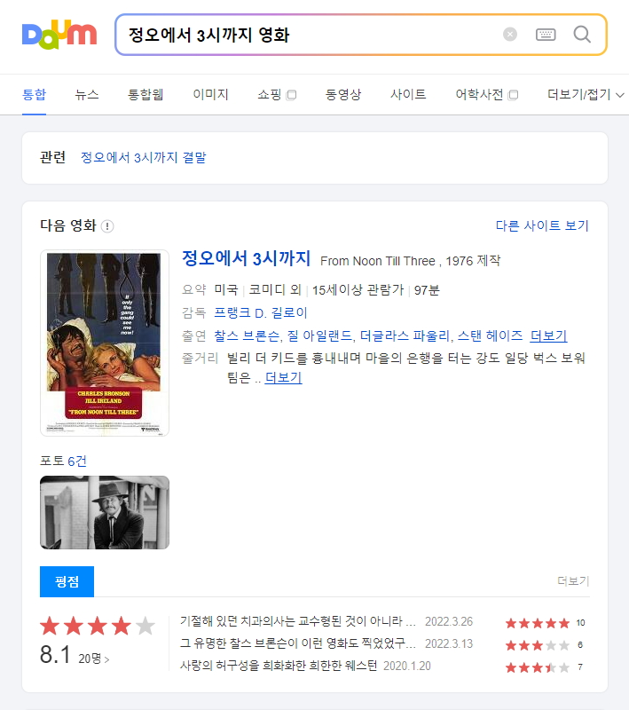Open the From Noon Till Three poster
Screen dimensions: 629x710
pyautogui.click(x=105, y=343)
